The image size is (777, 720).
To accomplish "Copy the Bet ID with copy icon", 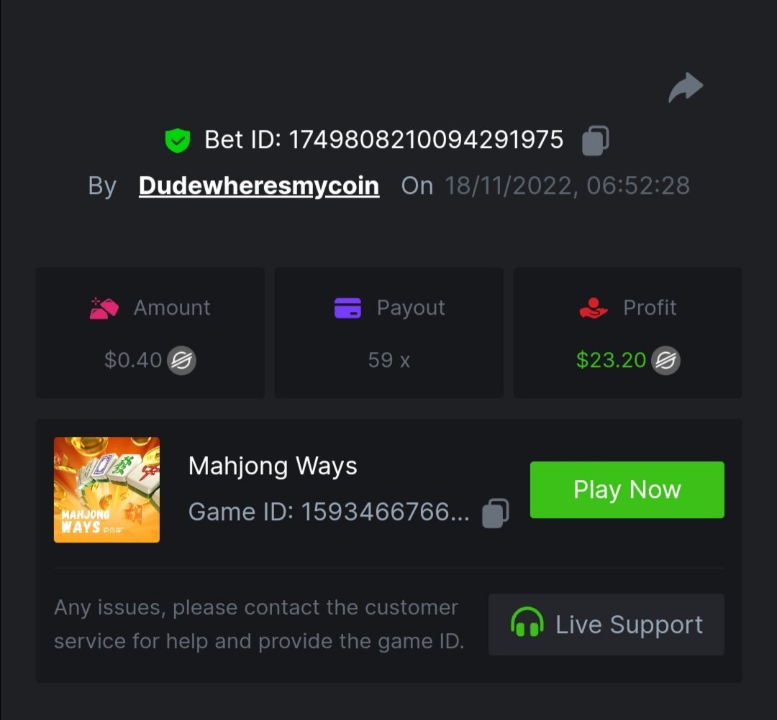I will point(595,140).
